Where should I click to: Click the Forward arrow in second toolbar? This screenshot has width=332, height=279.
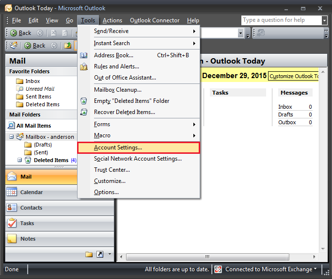[54, 46]
